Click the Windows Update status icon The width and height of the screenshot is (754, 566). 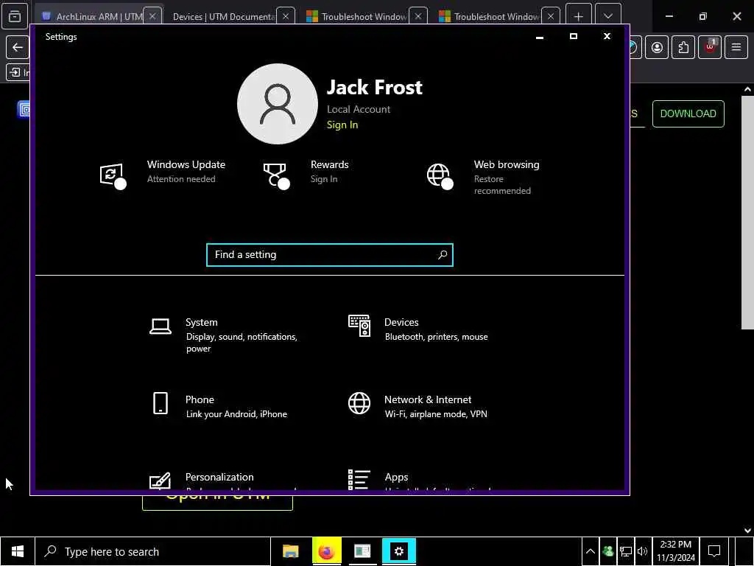tap(113, 175)
